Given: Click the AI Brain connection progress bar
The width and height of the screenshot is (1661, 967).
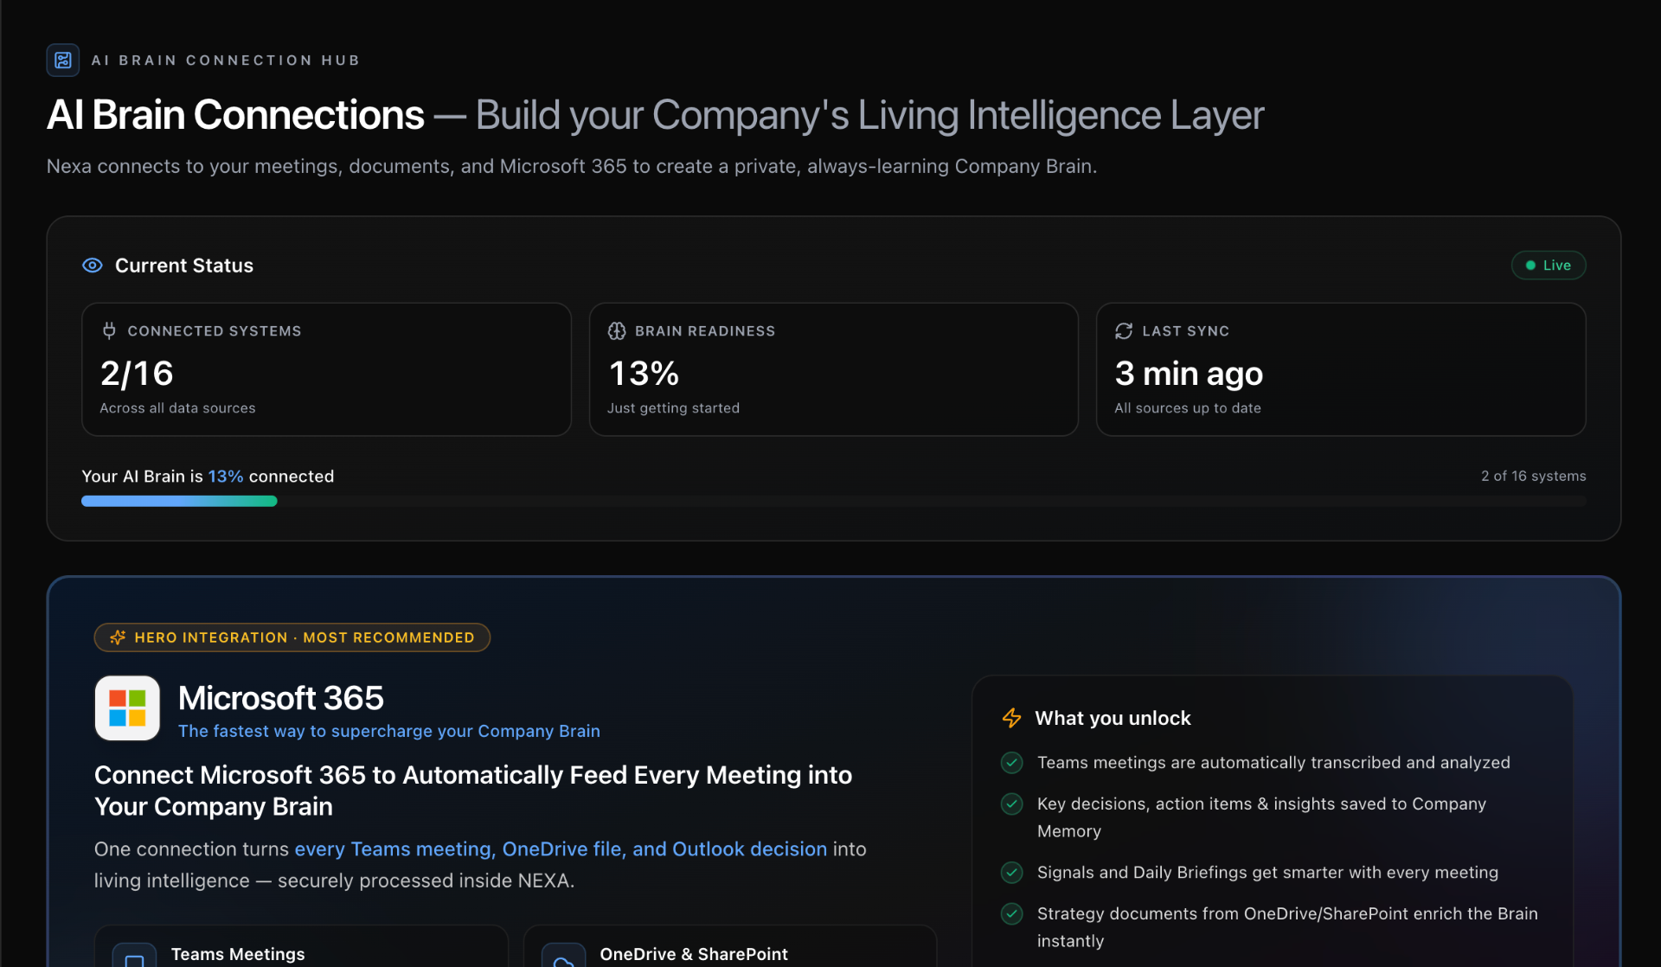Looking at the screenshot, I should (x=833, y=501).
